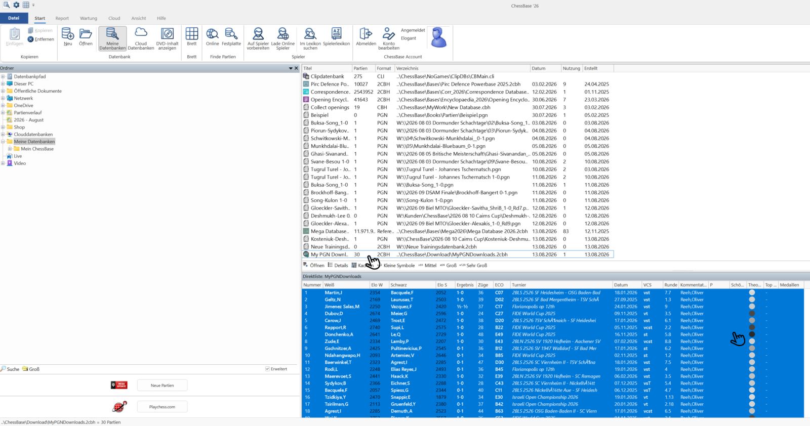
Task: Sort game list by Elo W column header
Action: tap(379, 285)
